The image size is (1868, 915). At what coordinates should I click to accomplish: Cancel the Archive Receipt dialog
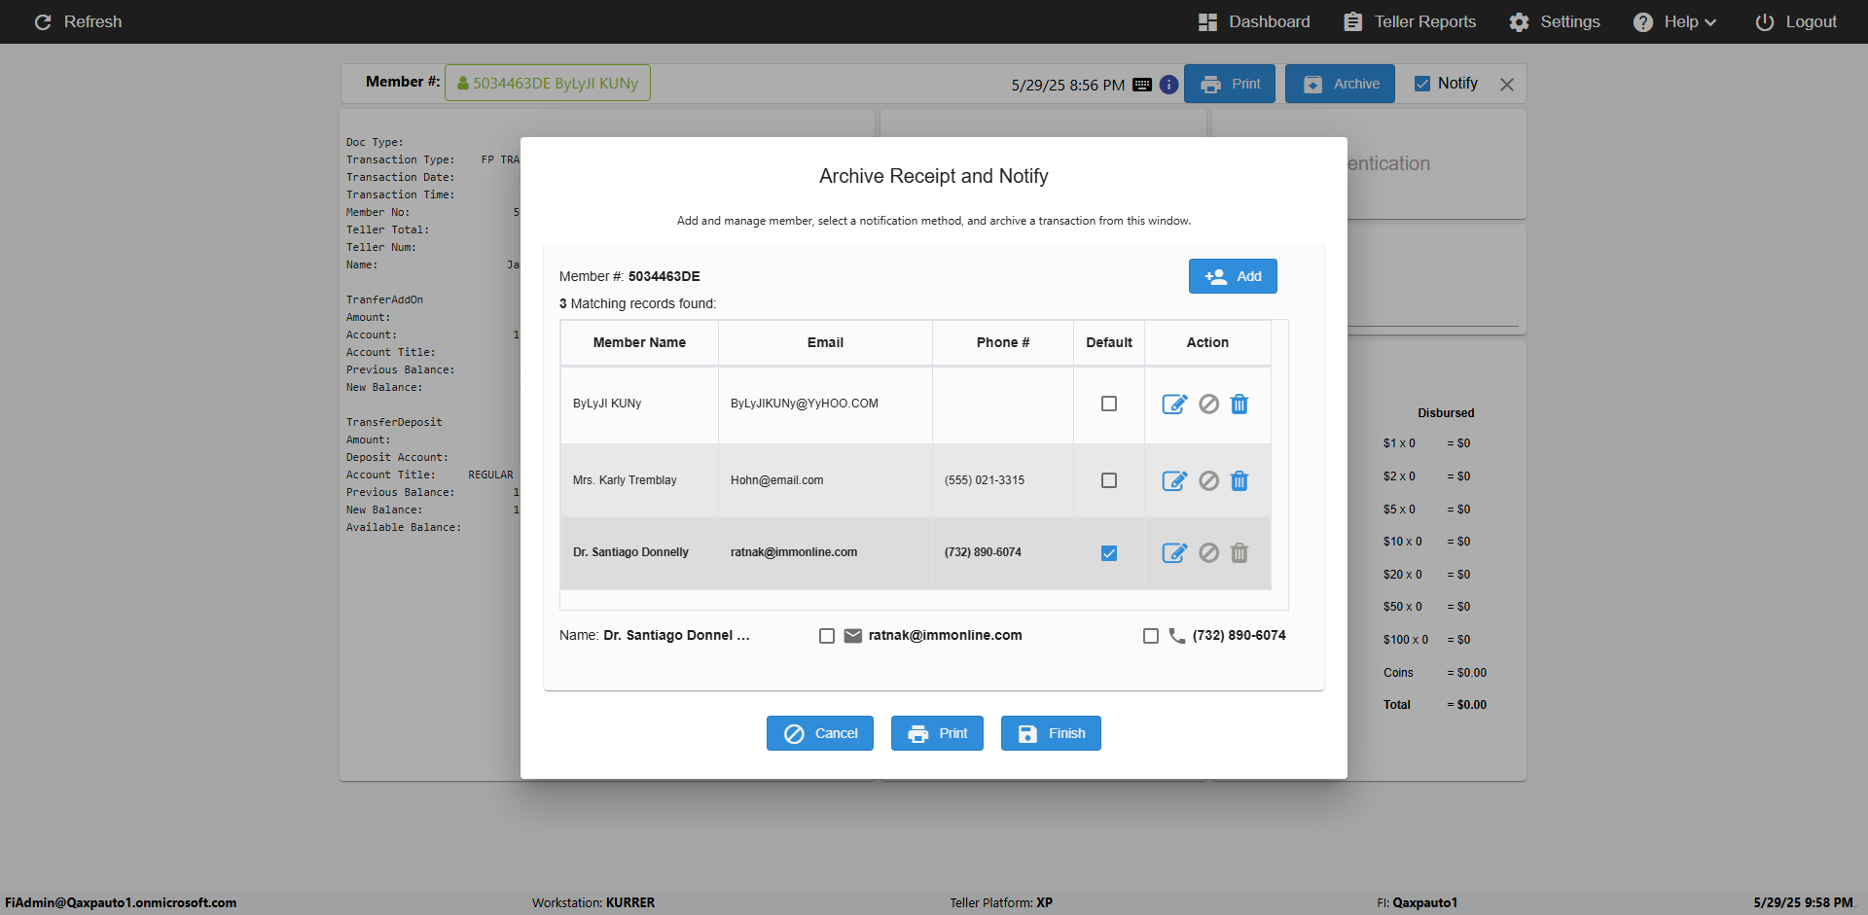tap(820, 733)
